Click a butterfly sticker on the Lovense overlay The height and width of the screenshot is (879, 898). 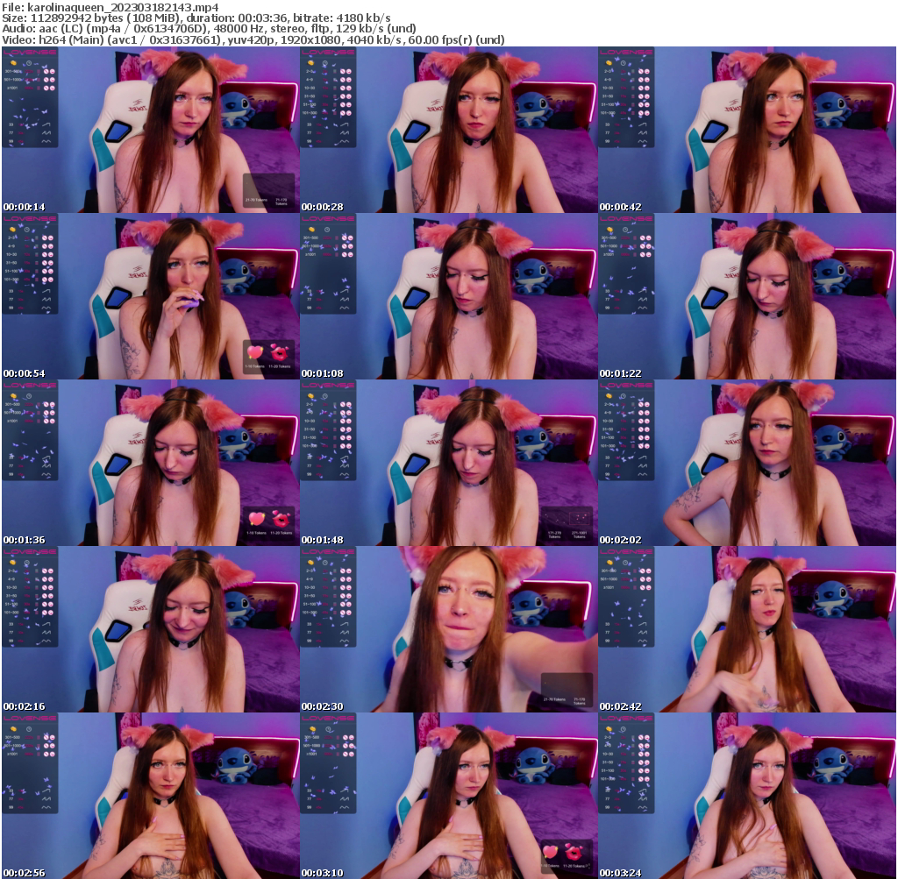tap(46, 111)
